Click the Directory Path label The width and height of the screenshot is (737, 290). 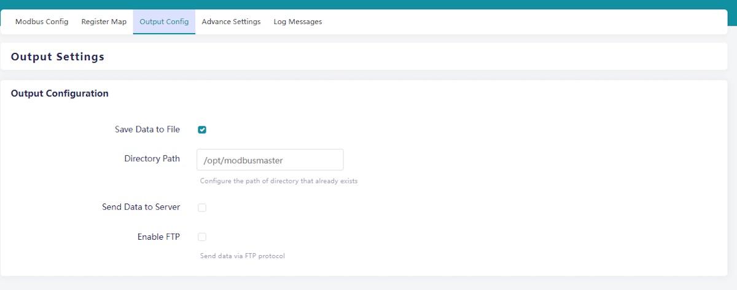click(x=152, y=158)
